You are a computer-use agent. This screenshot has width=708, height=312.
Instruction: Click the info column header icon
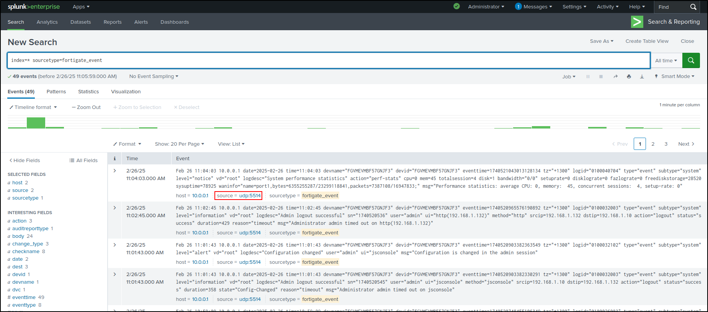tap(114, 158)
